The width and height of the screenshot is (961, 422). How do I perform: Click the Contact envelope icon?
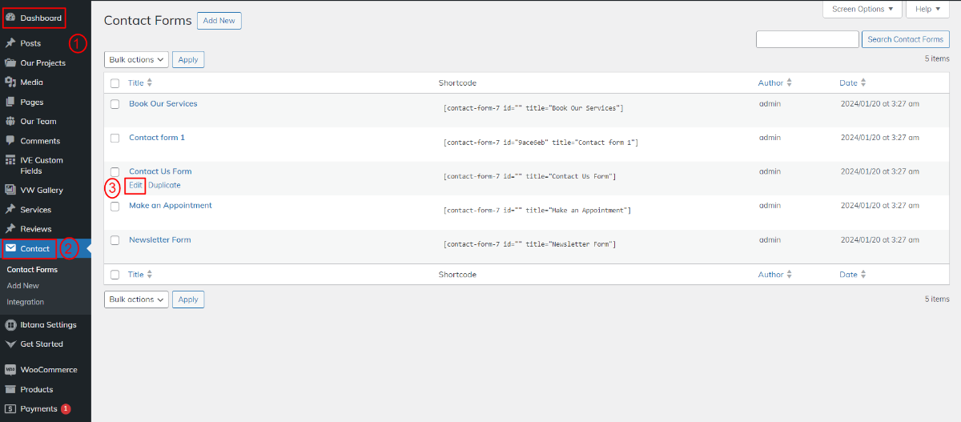tap(10, 249)
